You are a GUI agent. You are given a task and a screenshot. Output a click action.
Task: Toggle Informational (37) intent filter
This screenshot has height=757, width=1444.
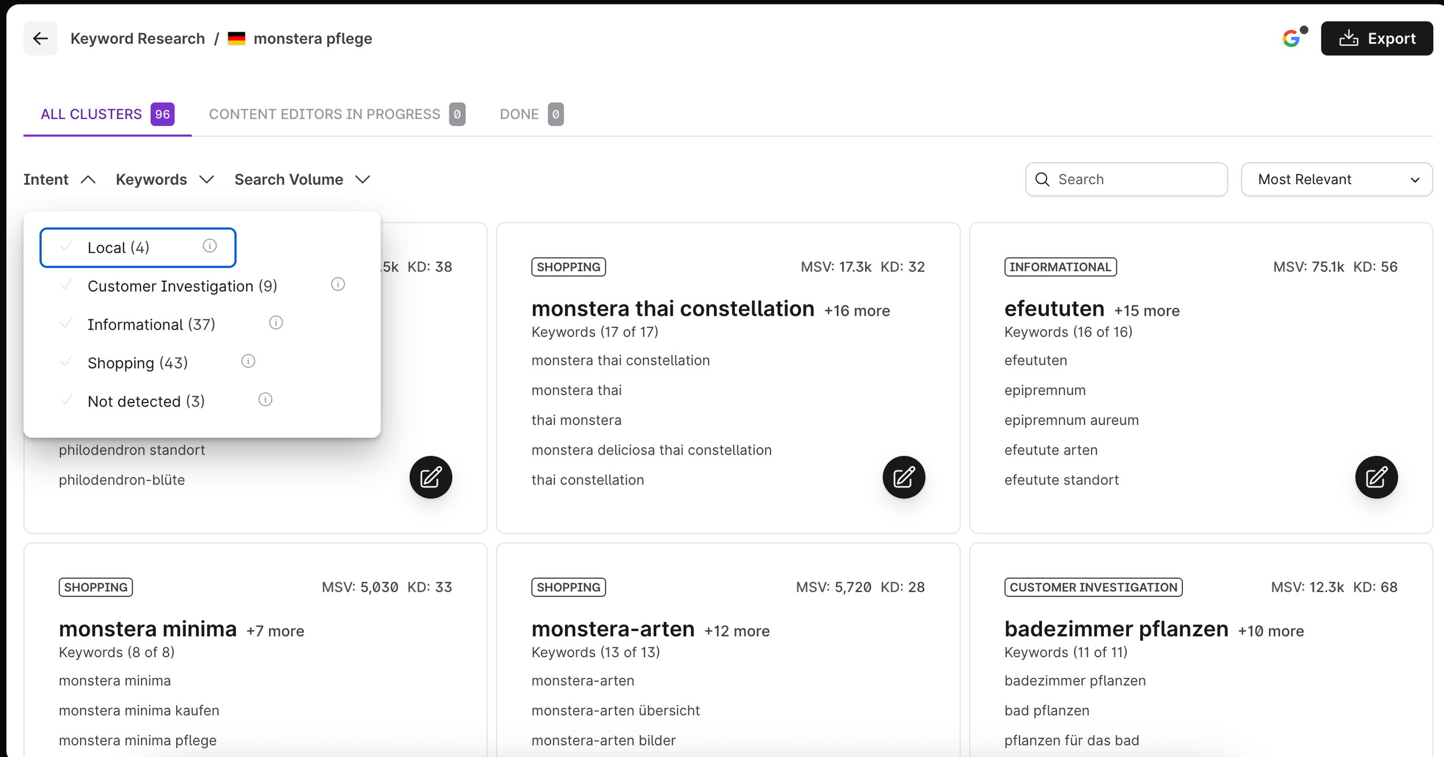point(151,325)
